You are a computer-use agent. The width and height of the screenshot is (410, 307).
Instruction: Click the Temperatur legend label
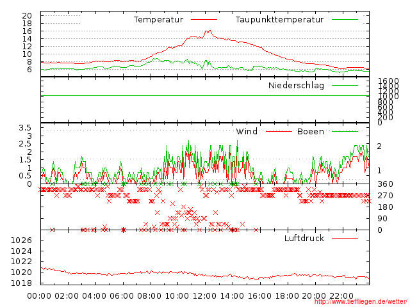tap(158, 20)
